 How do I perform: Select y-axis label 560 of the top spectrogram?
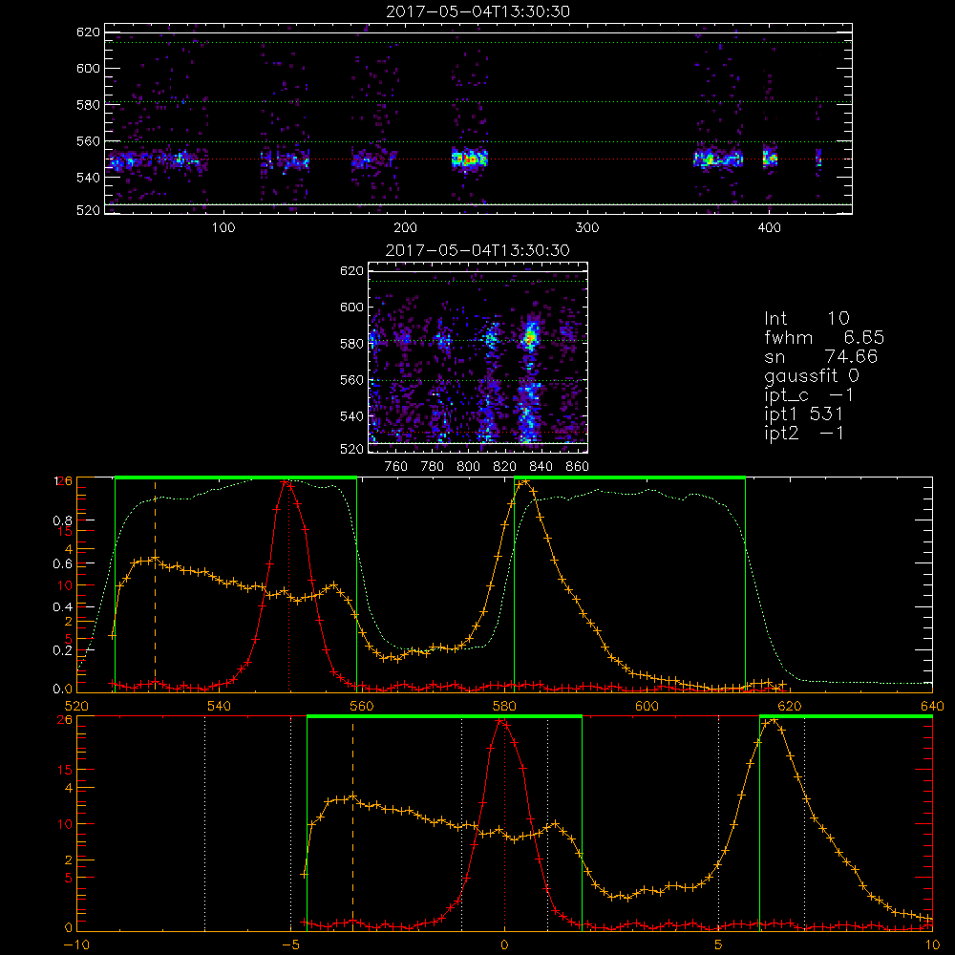pyautogui.click(x=88, y=141)
